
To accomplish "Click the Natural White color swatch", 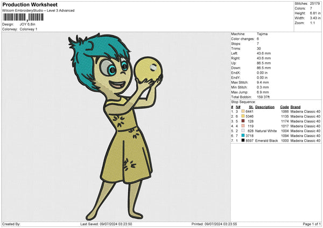I will pyautogui.click(x=243, y=131).
